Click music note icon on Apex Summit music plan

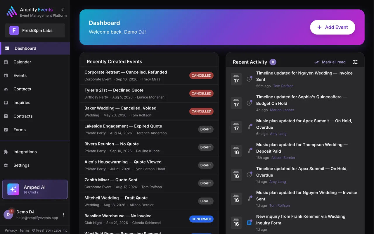(249, 127)
